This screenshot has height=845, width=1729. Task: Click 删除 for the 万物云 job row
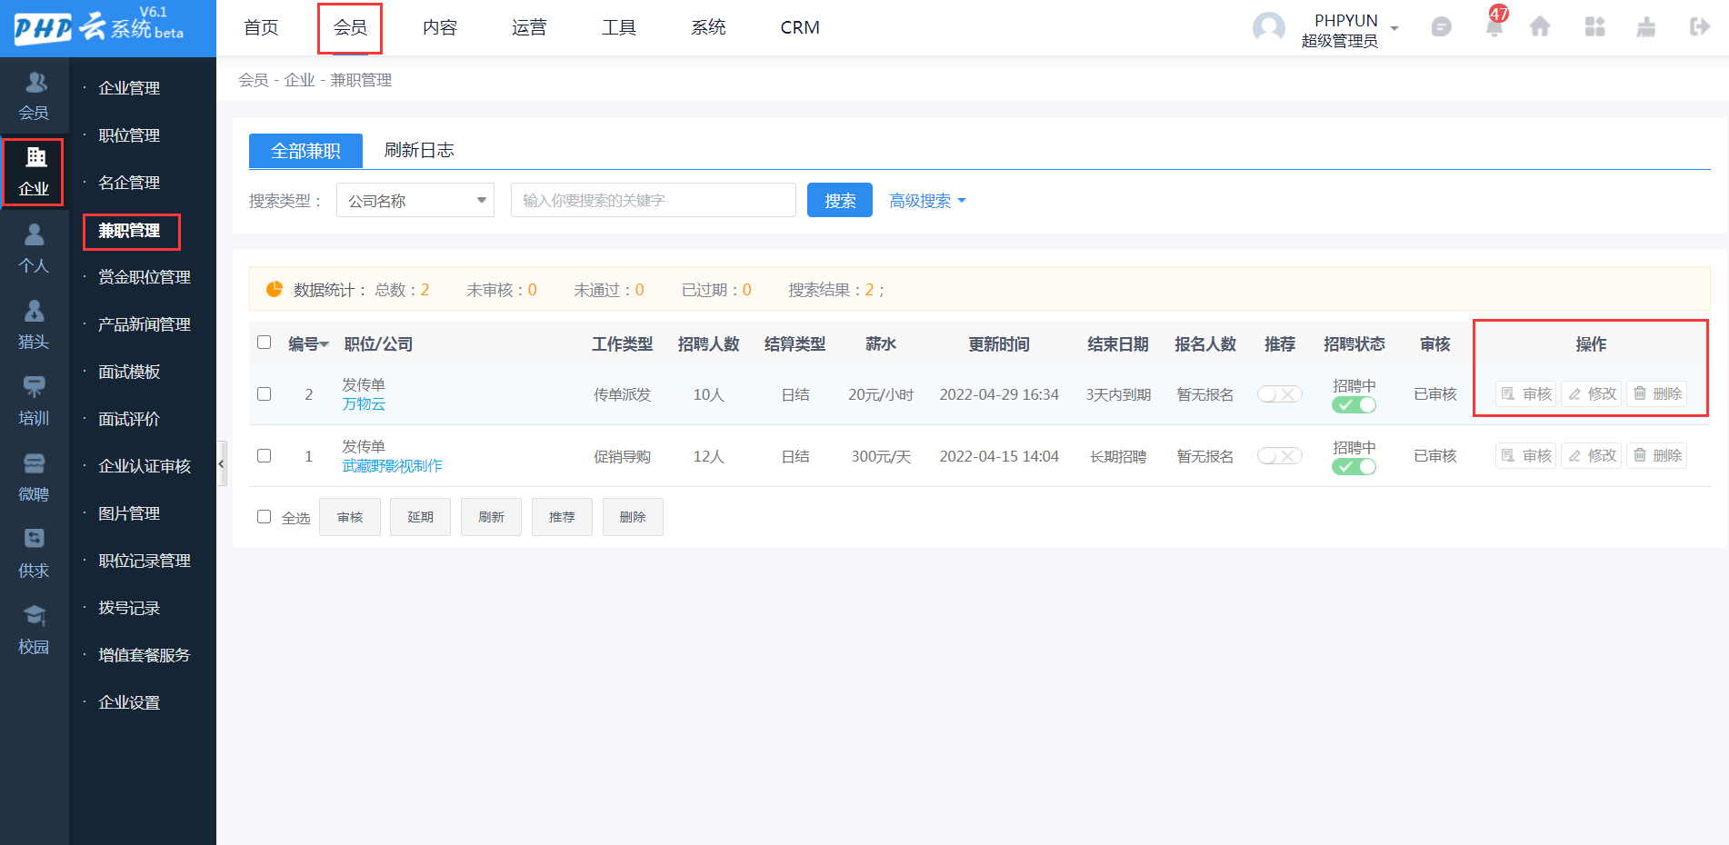1657,393
